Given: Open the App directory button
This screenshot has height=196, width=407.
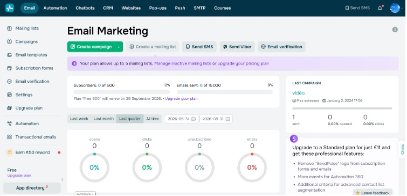Looking at the screenshot, I should 32,188.
